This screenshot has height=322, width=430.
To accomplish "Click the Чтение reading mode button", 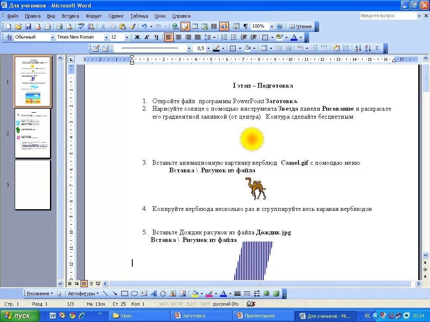I will [301, 26].
